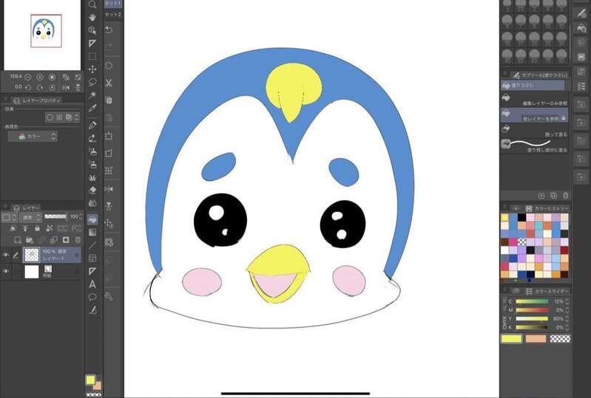This screenshot has height=398, width=591.
Task: Select the Move Layer tool
Action: [92, 69]
